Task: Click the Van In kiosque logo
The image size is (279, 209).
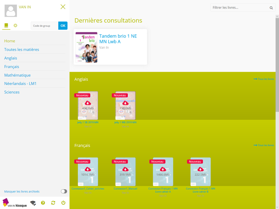Action: coord(15,203)
